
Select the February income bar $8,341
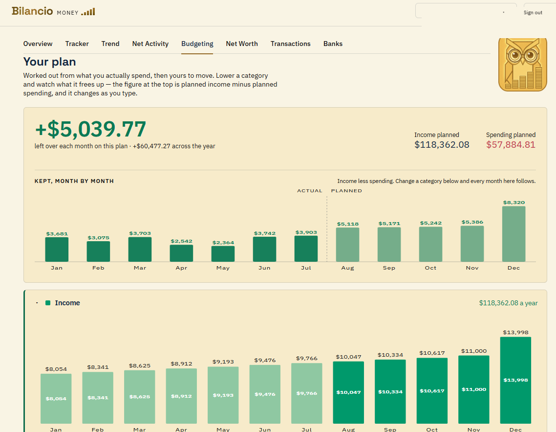click(98, 398)
